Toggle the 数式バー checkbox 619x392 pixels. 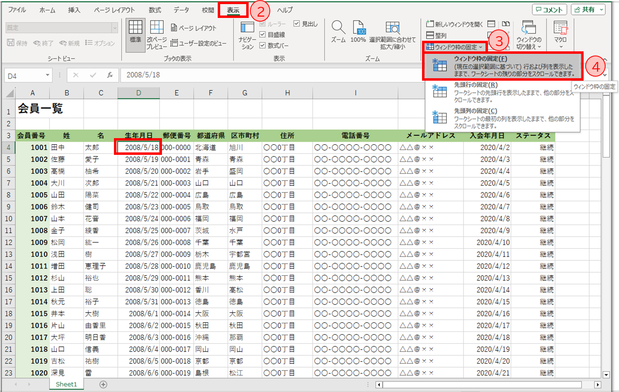point(262,45)
